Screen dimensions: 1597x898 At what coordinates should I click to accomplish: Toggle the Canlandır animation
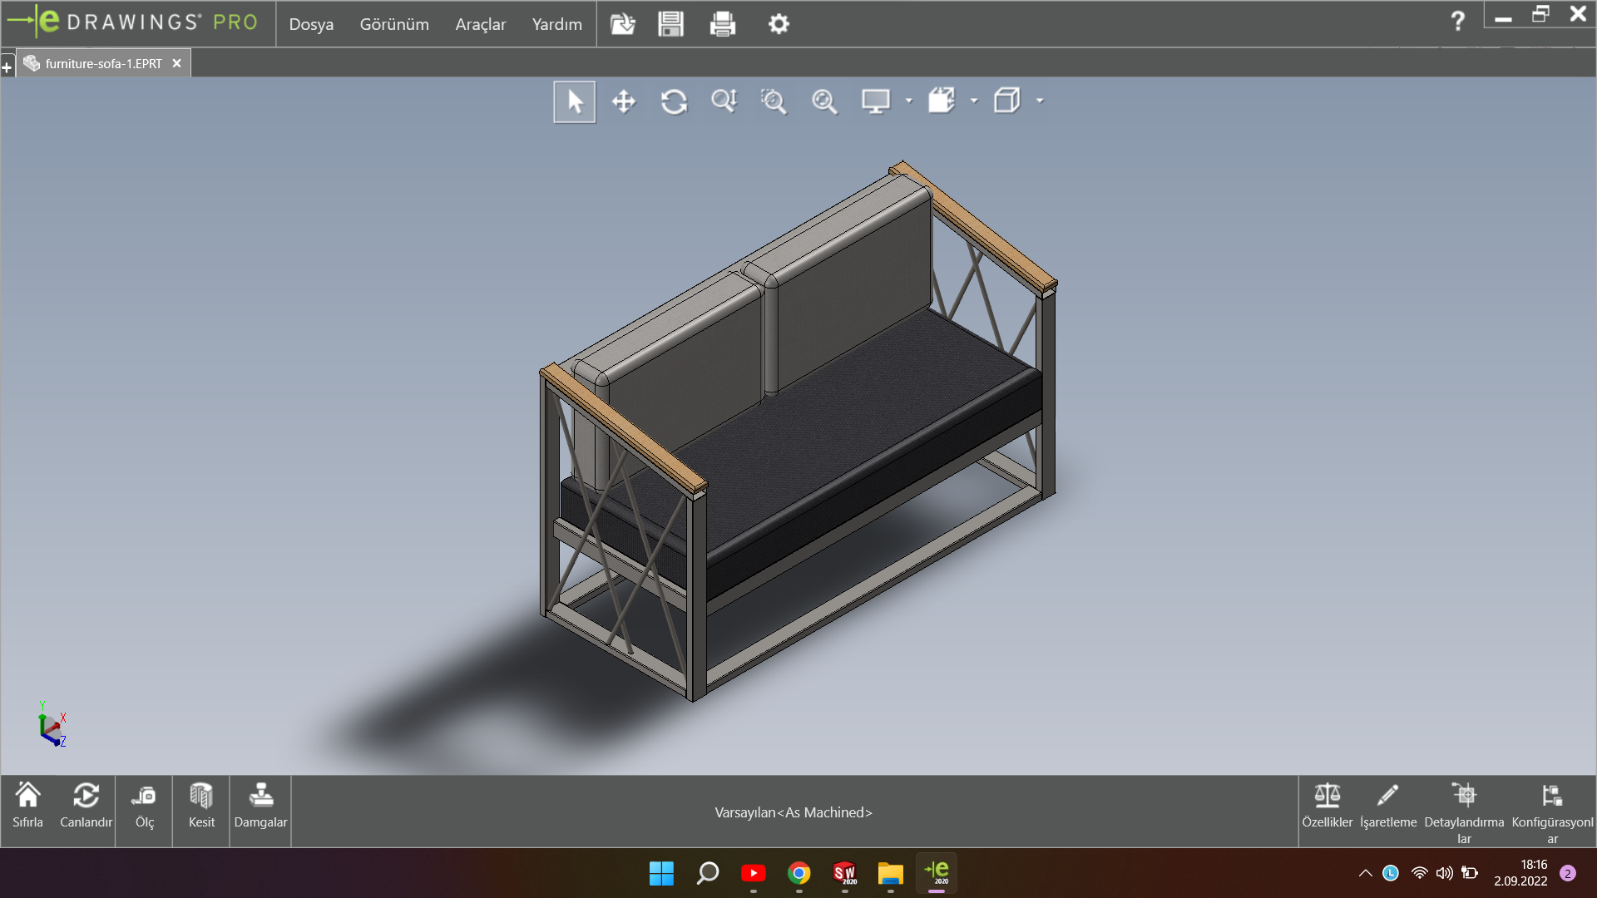tap(86, 807)
